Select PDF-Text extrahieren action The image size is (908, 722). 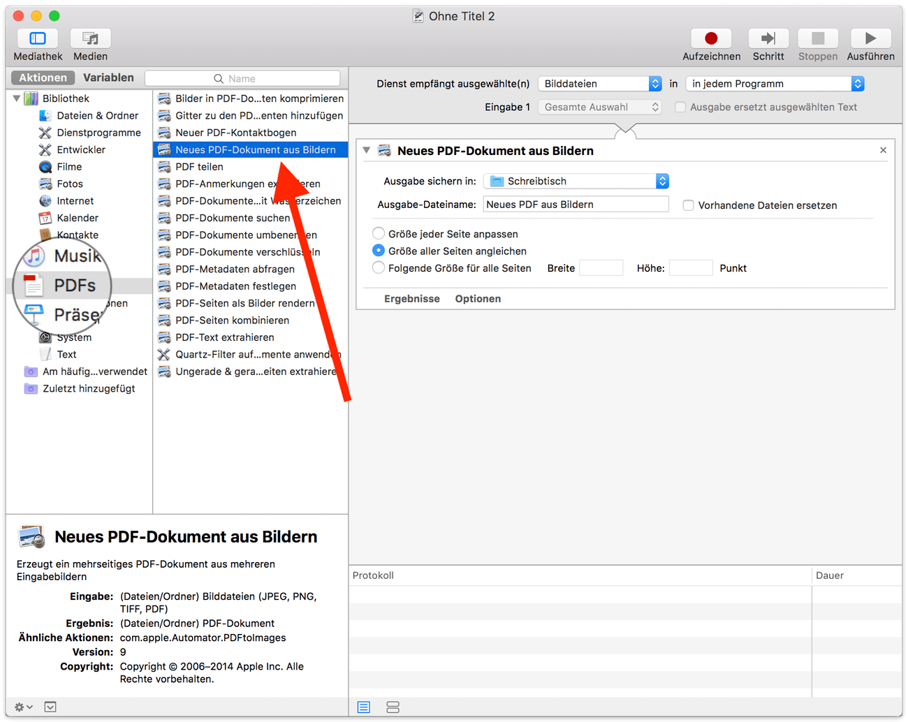click(x=251, y=337)
